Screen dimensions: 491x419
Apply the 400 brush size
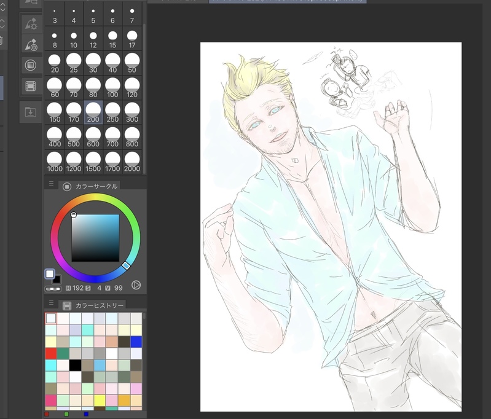click(55, 137)
